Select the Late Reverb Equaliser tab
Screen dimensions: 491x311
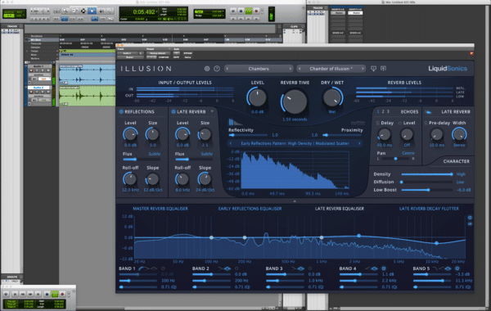point(340,209)
